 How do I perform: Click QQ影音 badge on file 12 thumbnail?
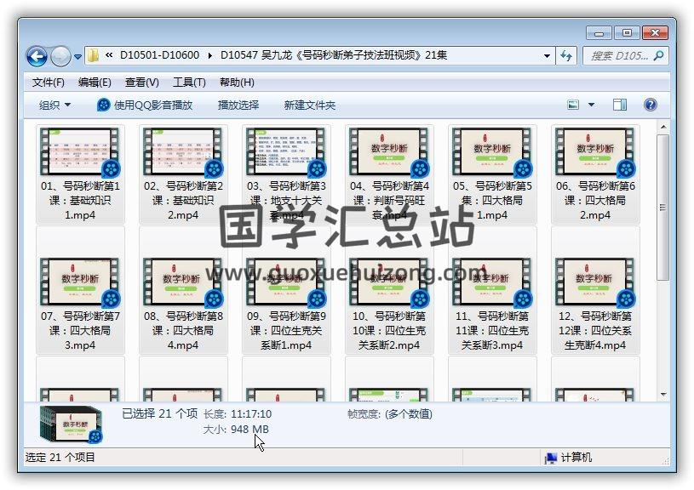point(626,299)
